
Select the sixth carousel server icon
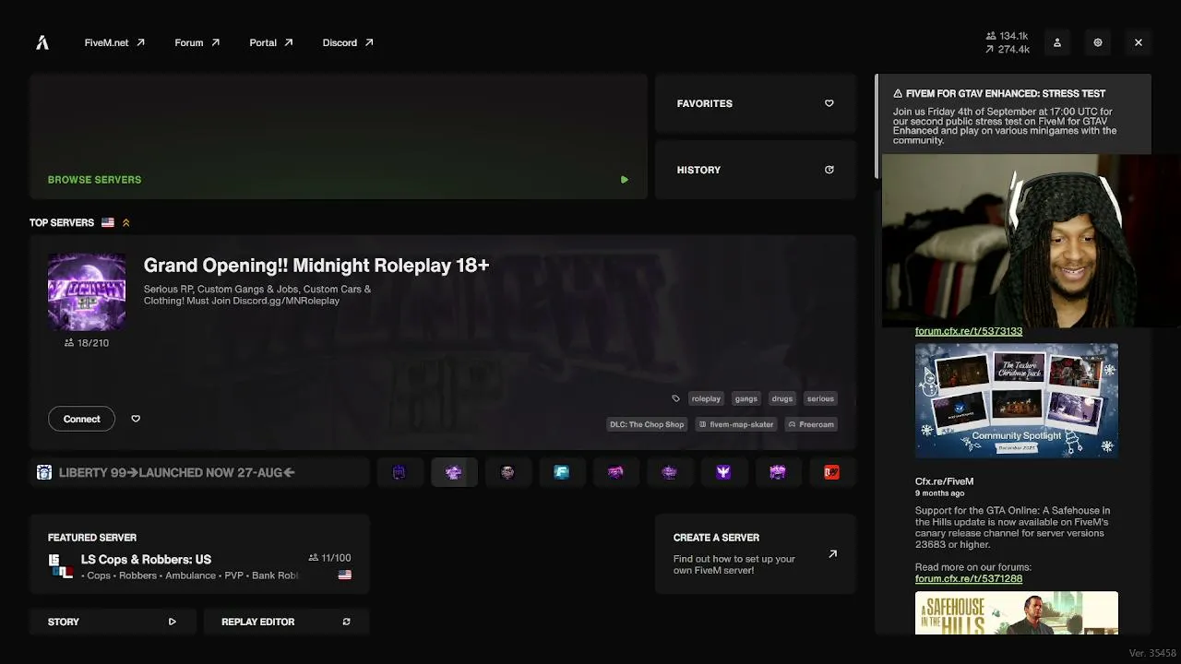pyautogui.click(x=669, y=472)
